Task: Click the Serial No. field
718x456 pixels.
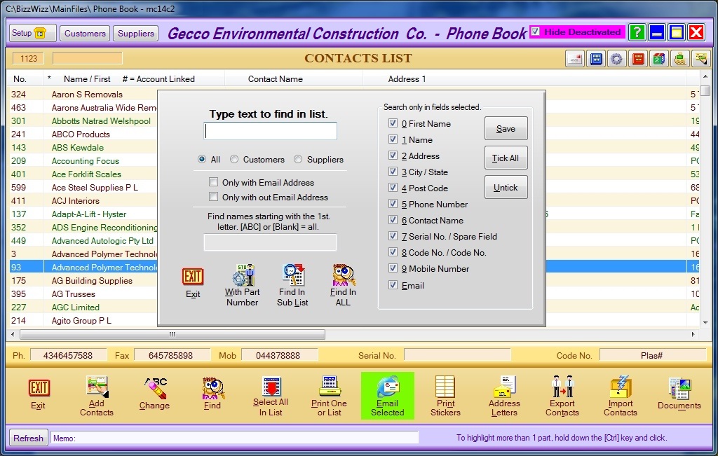Action: [457, 355]
